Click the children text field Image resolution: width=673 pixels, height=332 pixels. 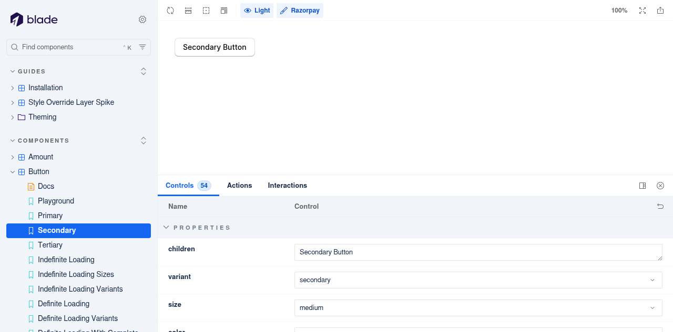pos(478,252)
